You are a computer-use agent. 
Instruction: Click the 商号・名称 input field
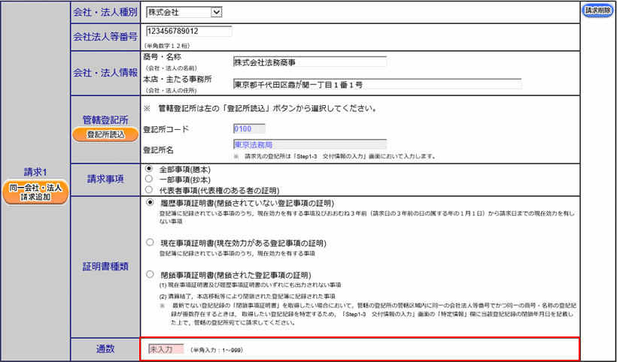tap(310, 62)
